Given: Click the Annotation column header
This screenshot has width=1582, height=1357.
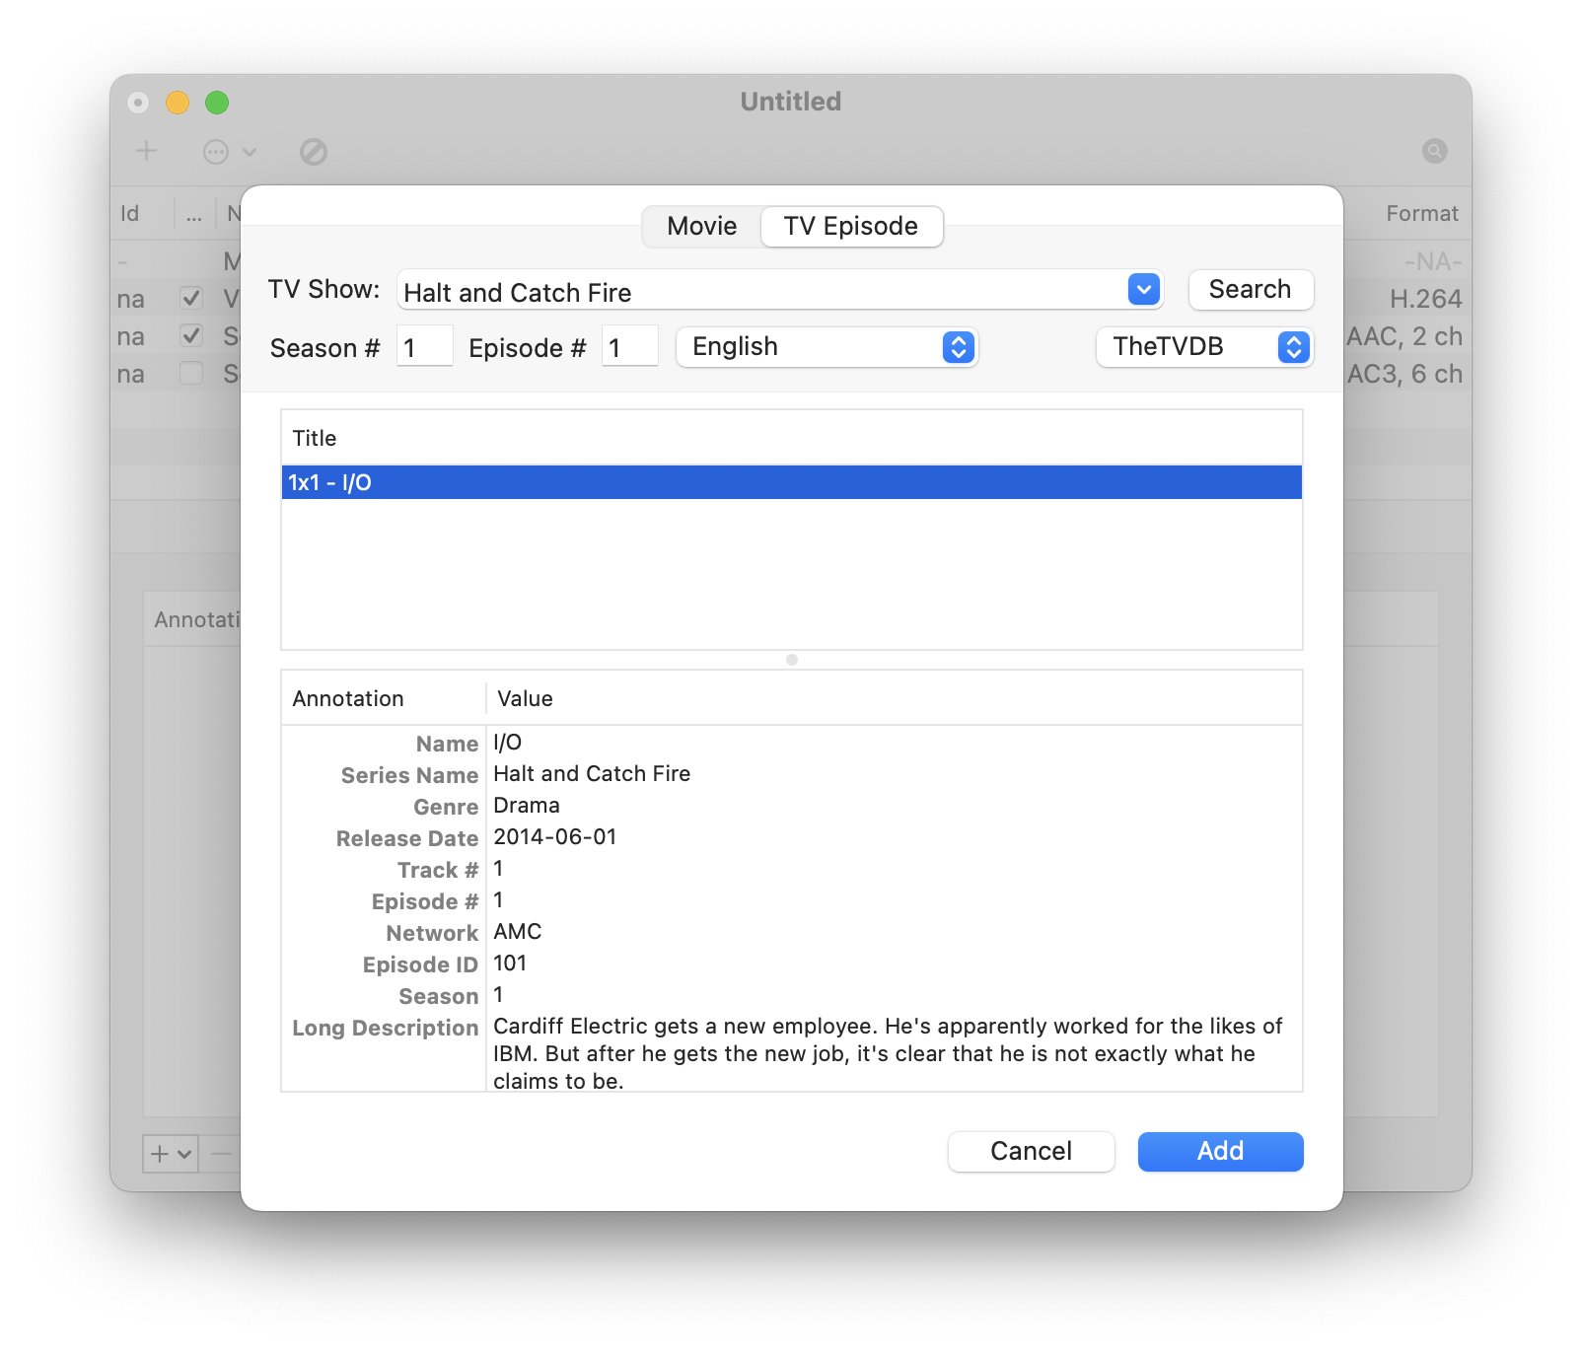Looking at the screenshot, I should (x=384, y=698).
